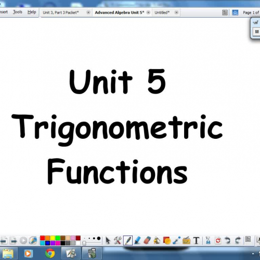Select the 'Unit 5' text on the page
This screenshot has width=260, height=260.
(x=118, y=82)
